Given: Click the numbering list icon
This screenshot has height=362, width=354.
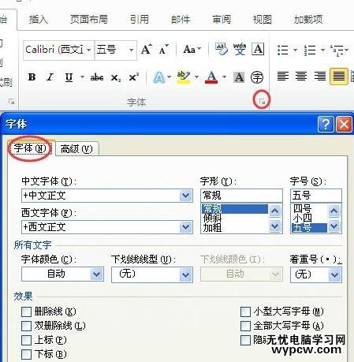Looking at the screenshot, I should click(x=310, y=50).
